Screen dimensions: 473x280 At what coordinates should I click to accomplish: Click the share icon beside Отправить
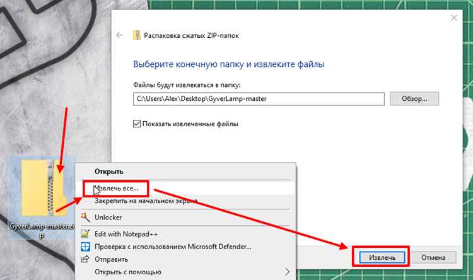(85, 259)
